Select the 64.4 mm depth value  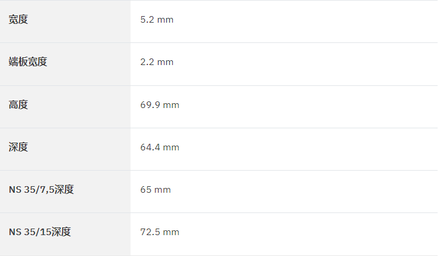coord(160,147)
